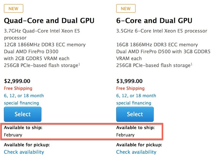Click Free Shipping text under $2,999.00
The image size is (214, 158).
pos(18,88)
